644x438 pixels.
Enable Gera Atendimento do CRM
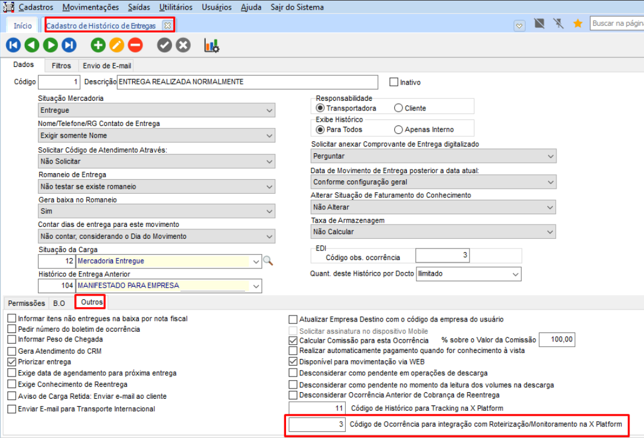coord(12,351)
